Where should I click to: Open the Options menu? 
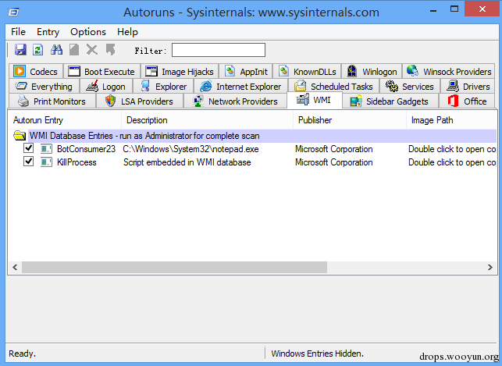tap(88, 32)
